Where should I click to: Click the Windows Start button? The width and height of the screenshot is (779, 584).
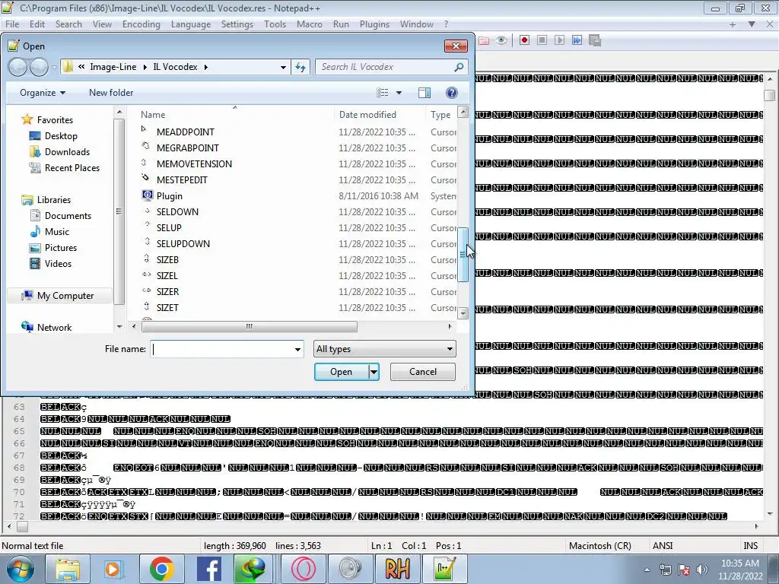[19, 569]
